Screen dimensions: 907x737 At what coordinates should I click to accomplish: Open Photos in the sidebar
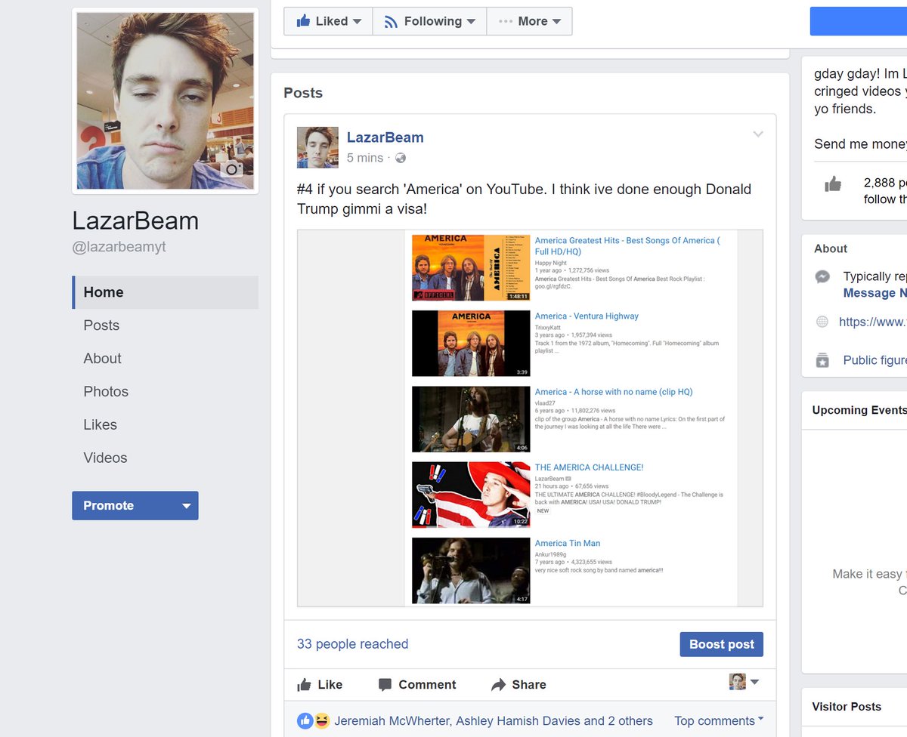pos(106,392)
